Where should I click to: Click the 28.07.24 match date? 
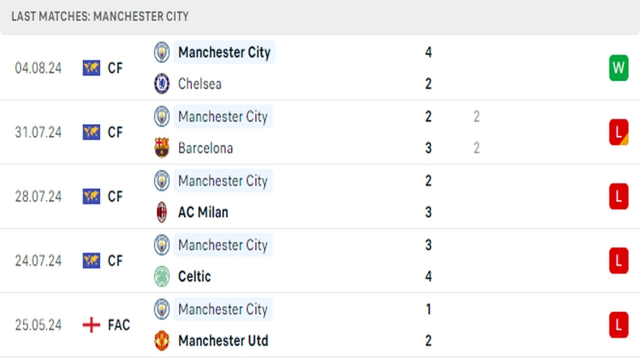point(38,196)
